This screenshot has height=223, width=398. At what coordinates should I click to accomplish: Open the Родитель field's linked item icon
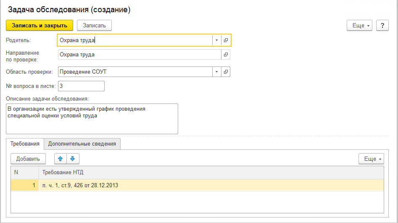click(x=226, y=40)
